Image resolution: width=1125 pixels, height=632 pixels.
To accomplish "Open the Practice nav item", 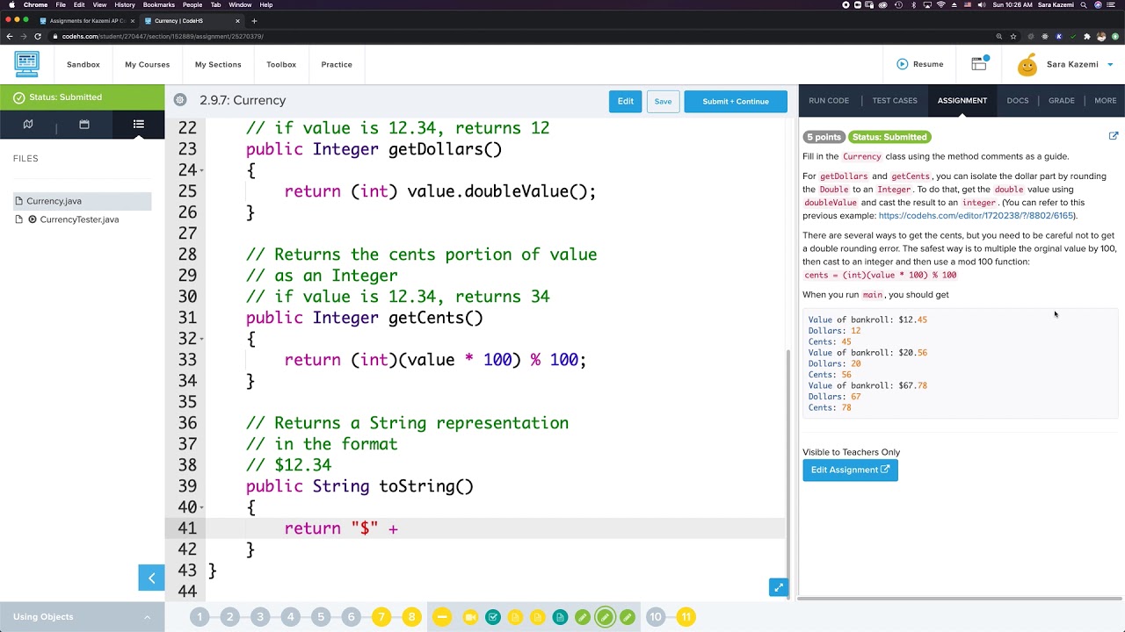I will [337, 64].
